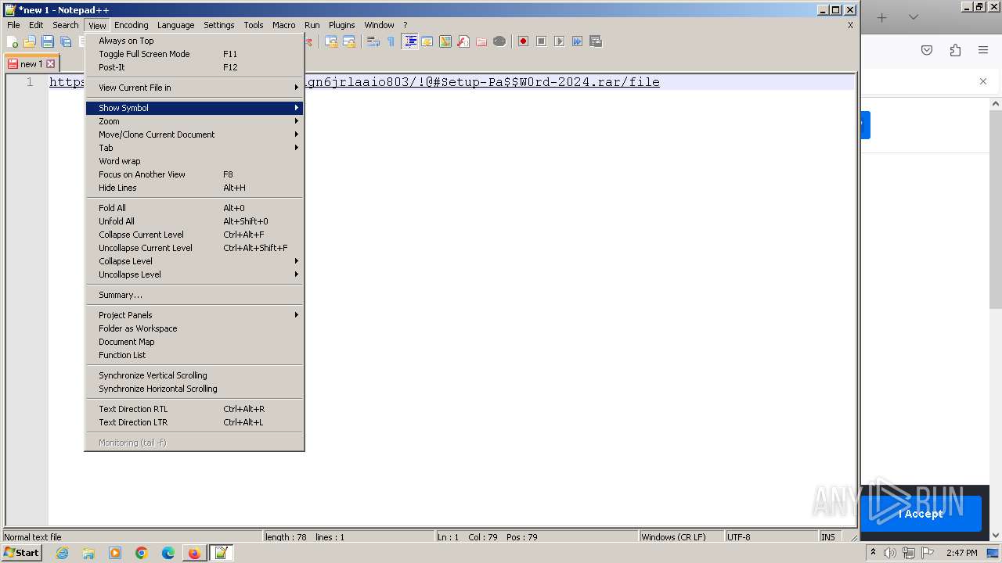Image resolution: width=1002 pixels, height=563 pixels.
Task: Choose Collapse Current Level
Action: tap(194, 235)
